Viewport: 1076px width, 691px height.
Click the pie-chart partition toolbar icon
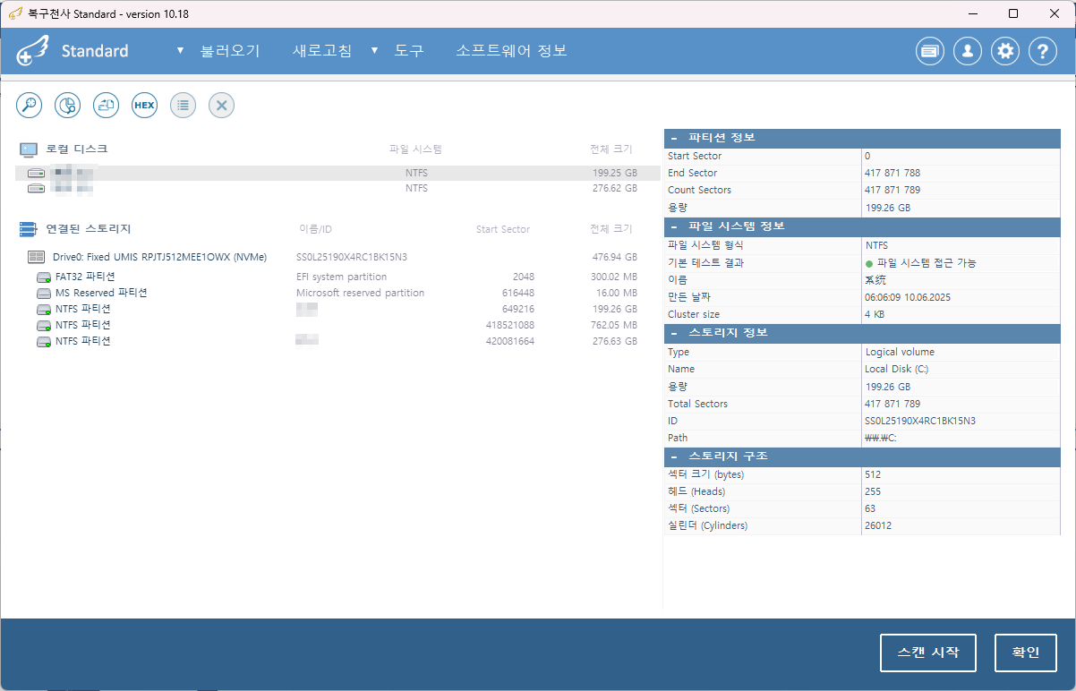pyautogui.click(x=68, y=105)
